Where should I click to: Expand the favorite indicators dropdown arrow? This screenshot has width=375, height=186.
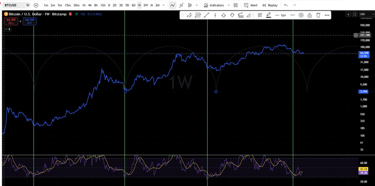(x=229, y=5)
